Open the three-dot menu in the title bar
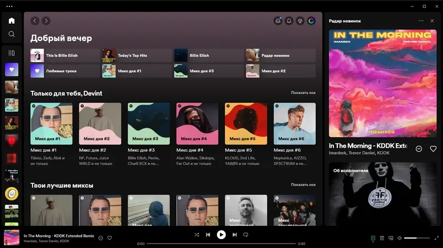The height and width of the screenshot is (248, 443). [9, 6]
